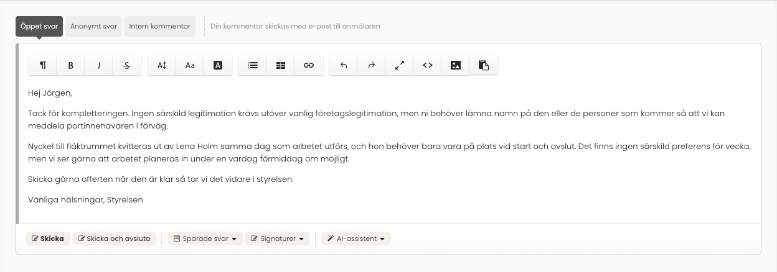777x272 pixels.
Task: Apply strikethrough formatting
Action: tap(127, 65)
